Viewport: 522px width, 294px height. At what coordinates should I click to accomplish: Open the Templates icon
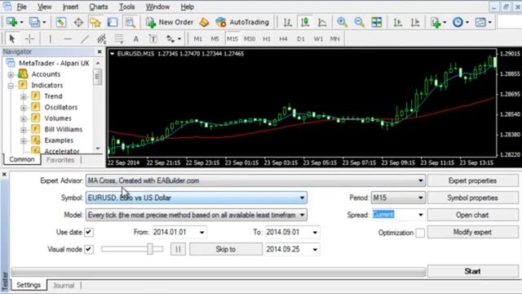(480, 22)
